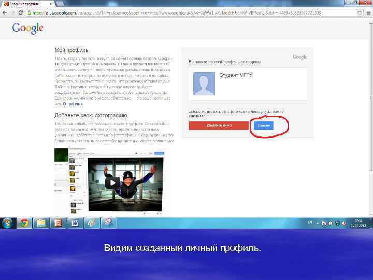The height and width of the screenshot is (280, 373).
Task: Click the 'Студент МГТУ' profile name
Action: tap(236, 75)
